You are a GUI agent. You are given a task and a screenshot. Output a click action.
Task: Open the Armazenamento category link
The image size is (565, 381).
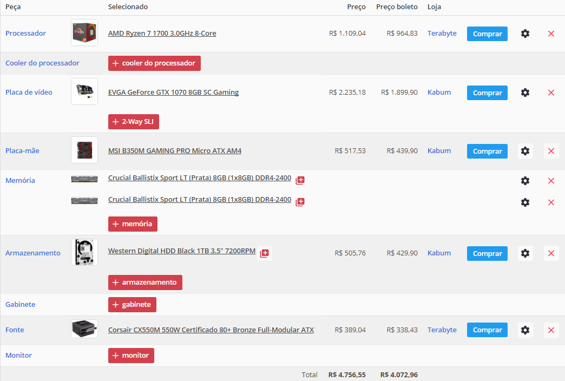click(x=33, y=253)
